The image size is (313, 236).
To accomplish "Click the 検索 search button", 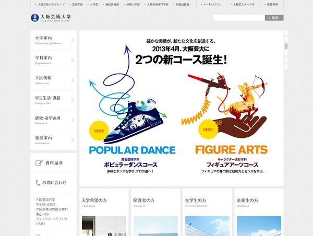I will [x=274, y=18].
